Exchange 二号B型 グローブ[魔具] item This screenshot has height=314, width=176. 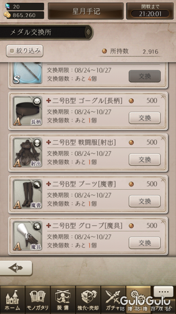pyautogui.click(x=144, y=243)
